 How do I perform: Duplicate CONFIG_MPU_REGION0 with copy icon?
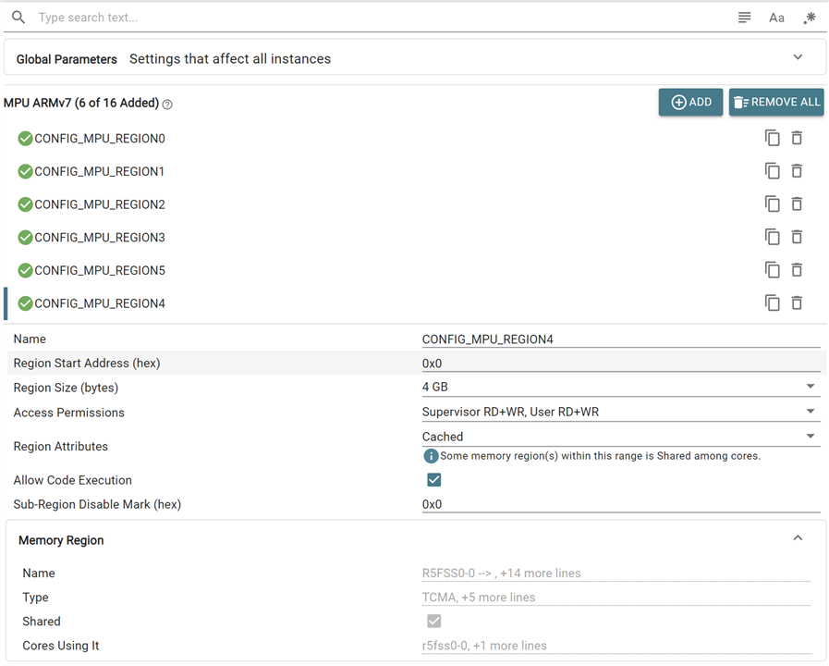click(x=772, y=138)
